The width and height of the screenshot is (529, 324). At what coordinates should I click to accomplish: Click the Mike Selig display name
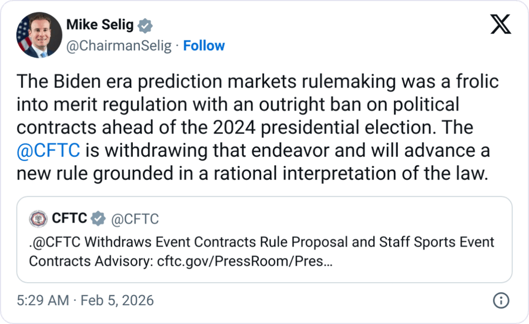[x=100, y=25]
